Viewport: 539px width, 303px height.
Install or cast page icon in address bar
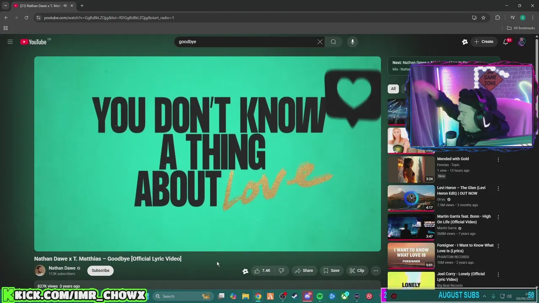click(474, 18)
